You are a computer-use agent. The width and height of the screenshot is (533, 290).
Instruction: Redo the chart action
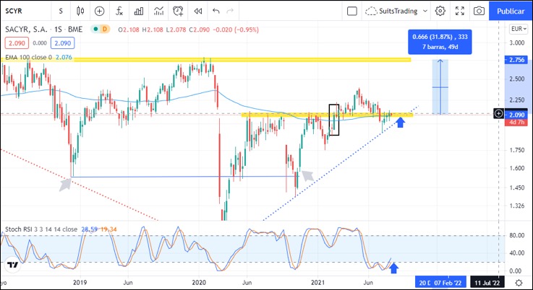click(x=230, y=11)
